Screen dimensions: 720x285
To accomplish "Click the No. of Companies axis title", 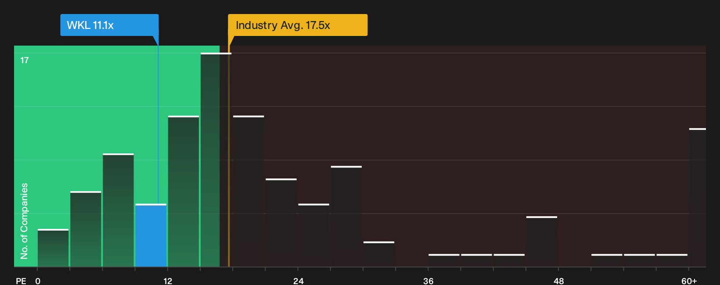I will pos(24,221).
